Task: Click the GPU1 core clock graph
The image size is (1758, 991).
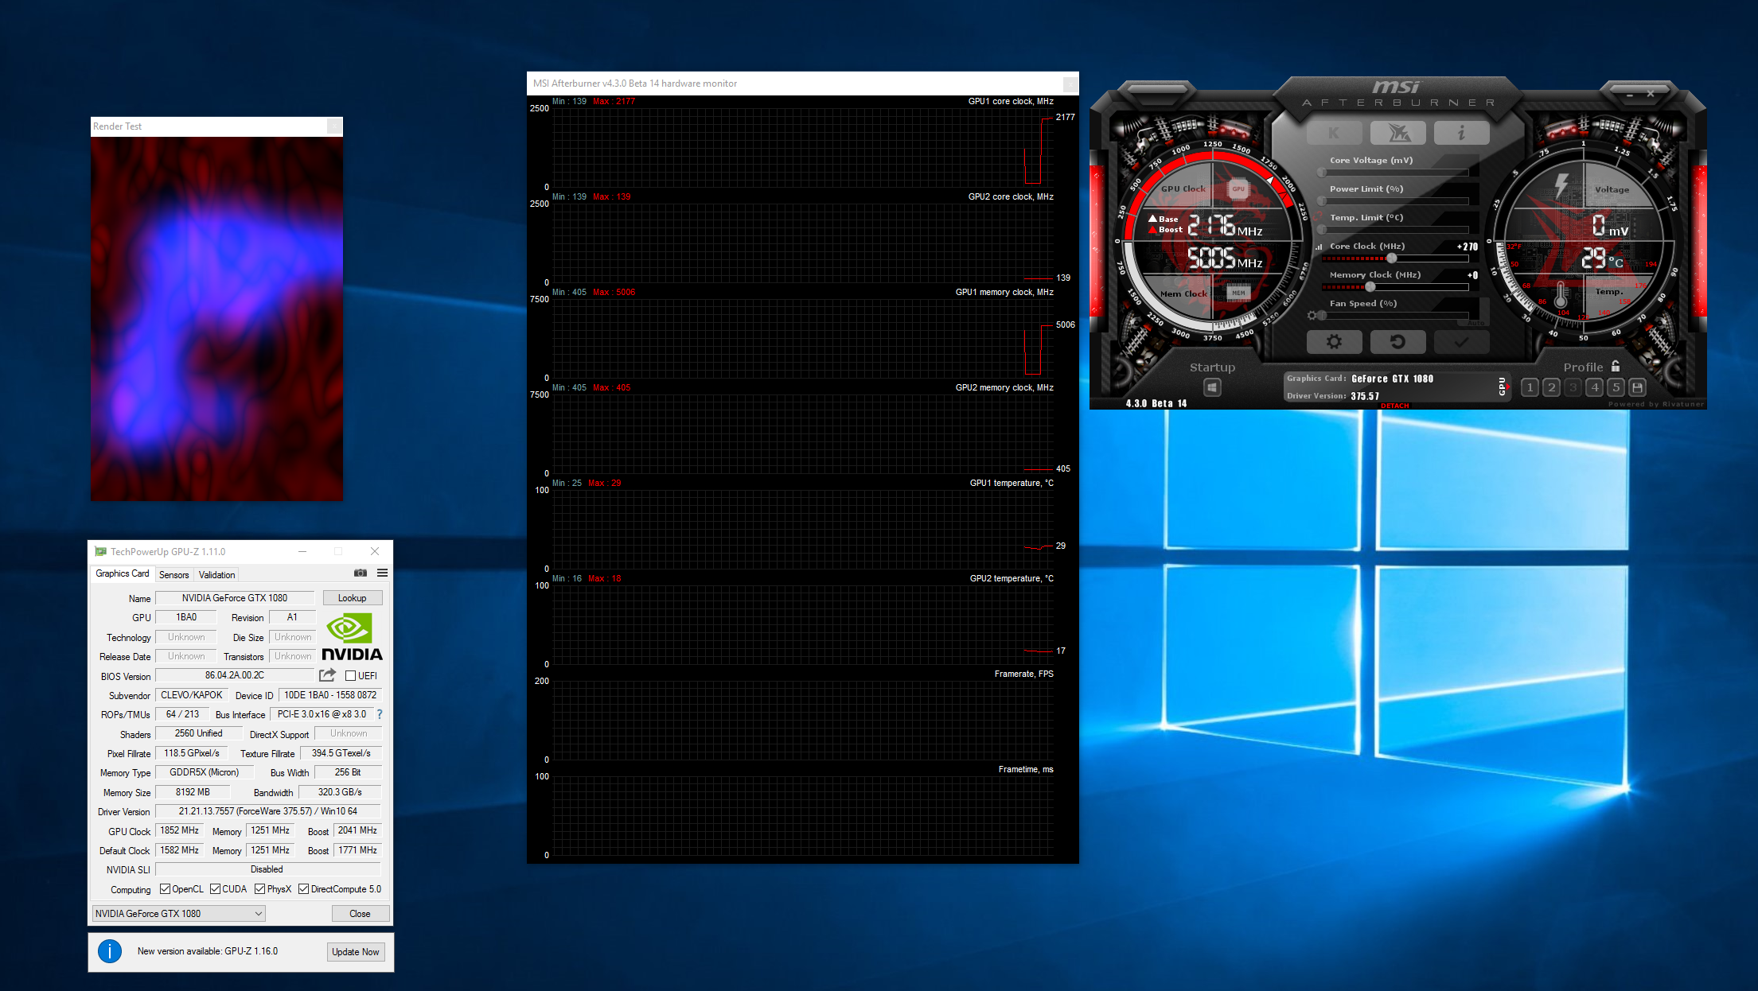Action: 804,148
